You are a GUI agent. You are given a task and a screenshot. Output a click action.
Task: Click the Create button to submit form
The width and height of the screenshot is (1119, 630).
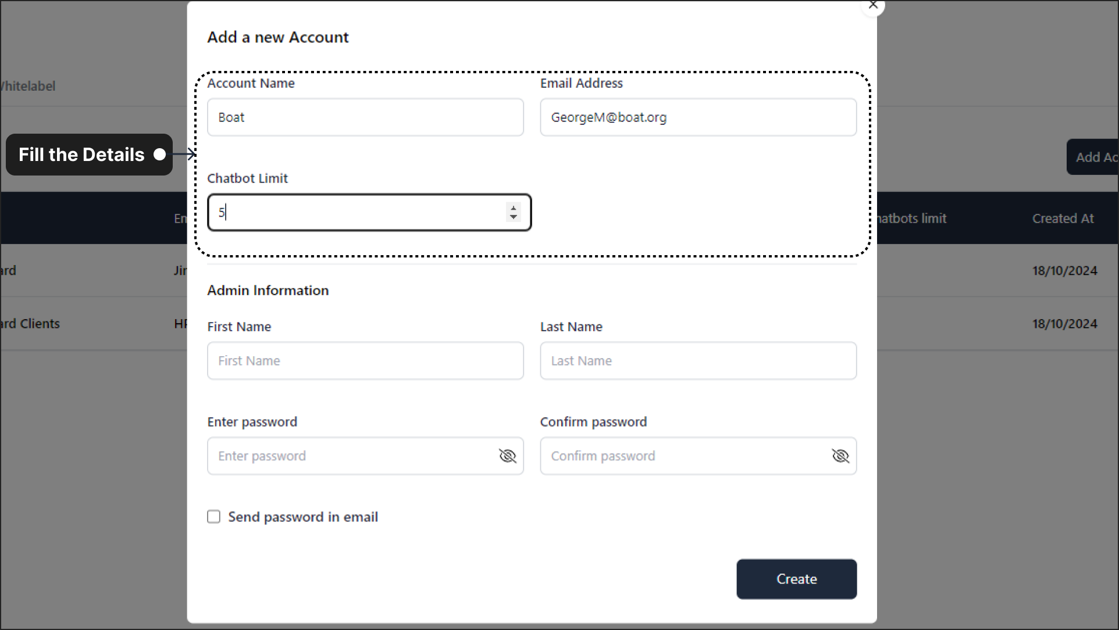(796, 578)
